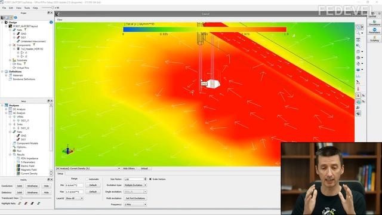Select SIG1_J2 under Sinks
The image size is (382, 215).
click(25, 128)
